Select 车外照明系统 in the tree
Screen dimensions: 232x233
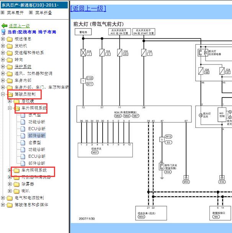[x=34, y=108]
